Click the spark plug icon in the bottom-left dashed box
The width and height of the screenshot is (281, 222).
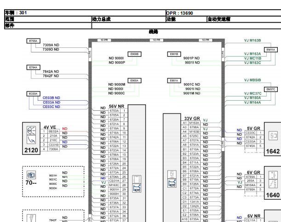[x=31, y=218]
